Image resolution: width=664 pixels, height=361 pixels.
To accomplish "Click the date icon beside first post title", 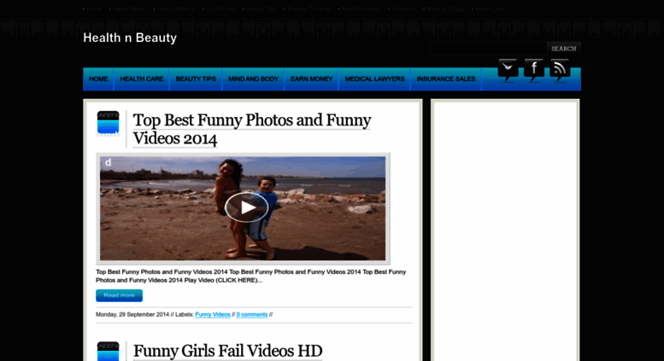I will click(x=108, y=124).
